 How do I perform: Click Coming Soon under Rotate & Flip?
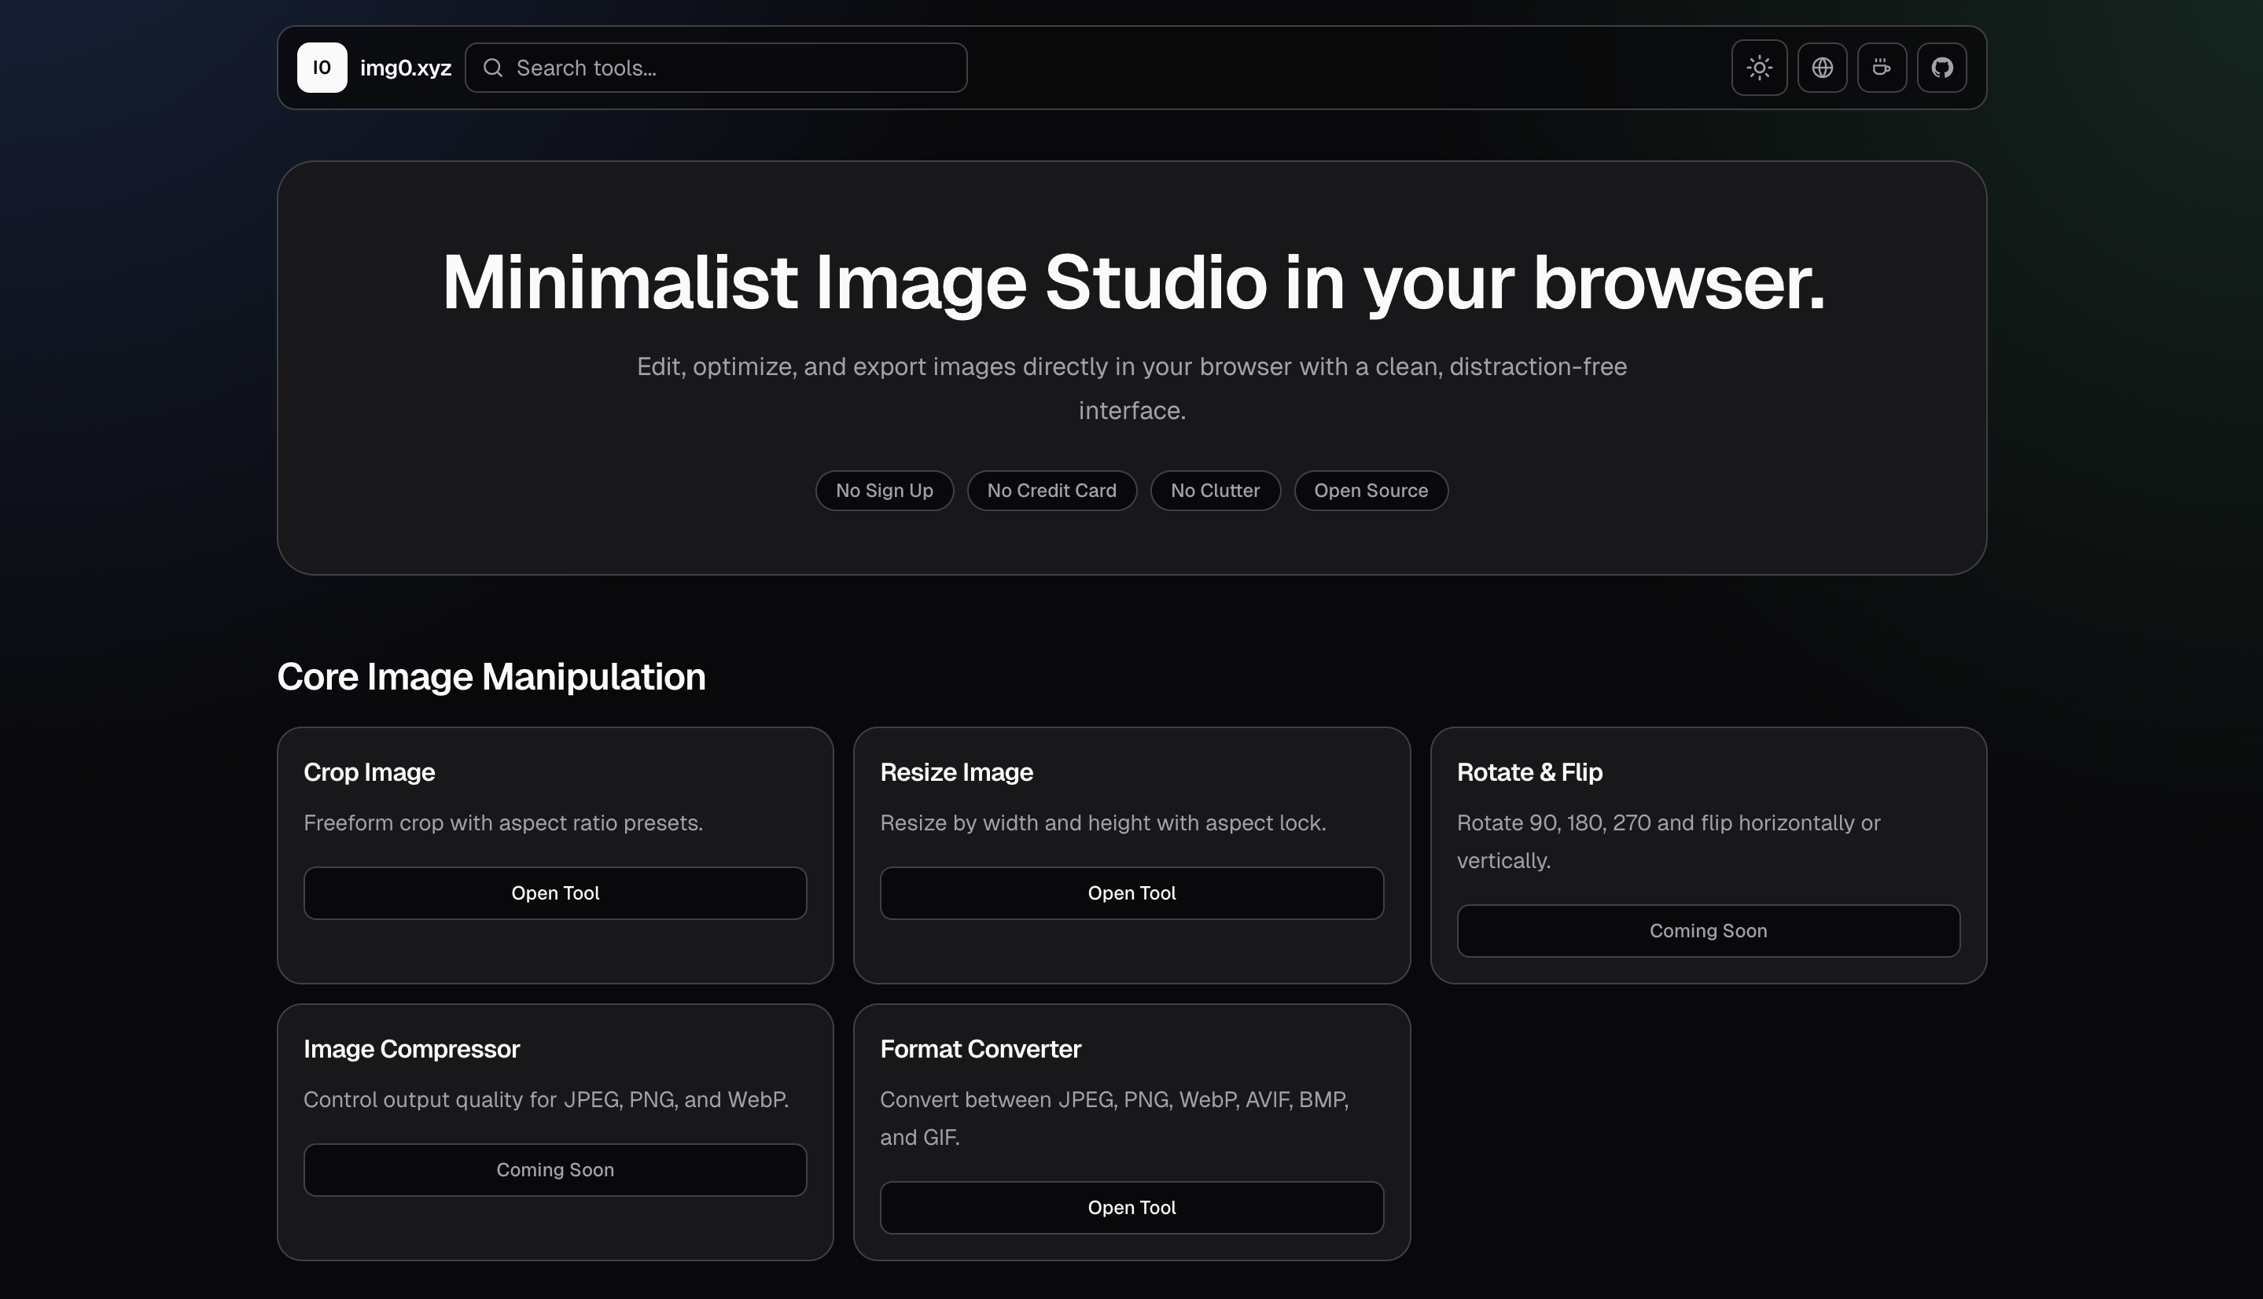pos(1707,930)
